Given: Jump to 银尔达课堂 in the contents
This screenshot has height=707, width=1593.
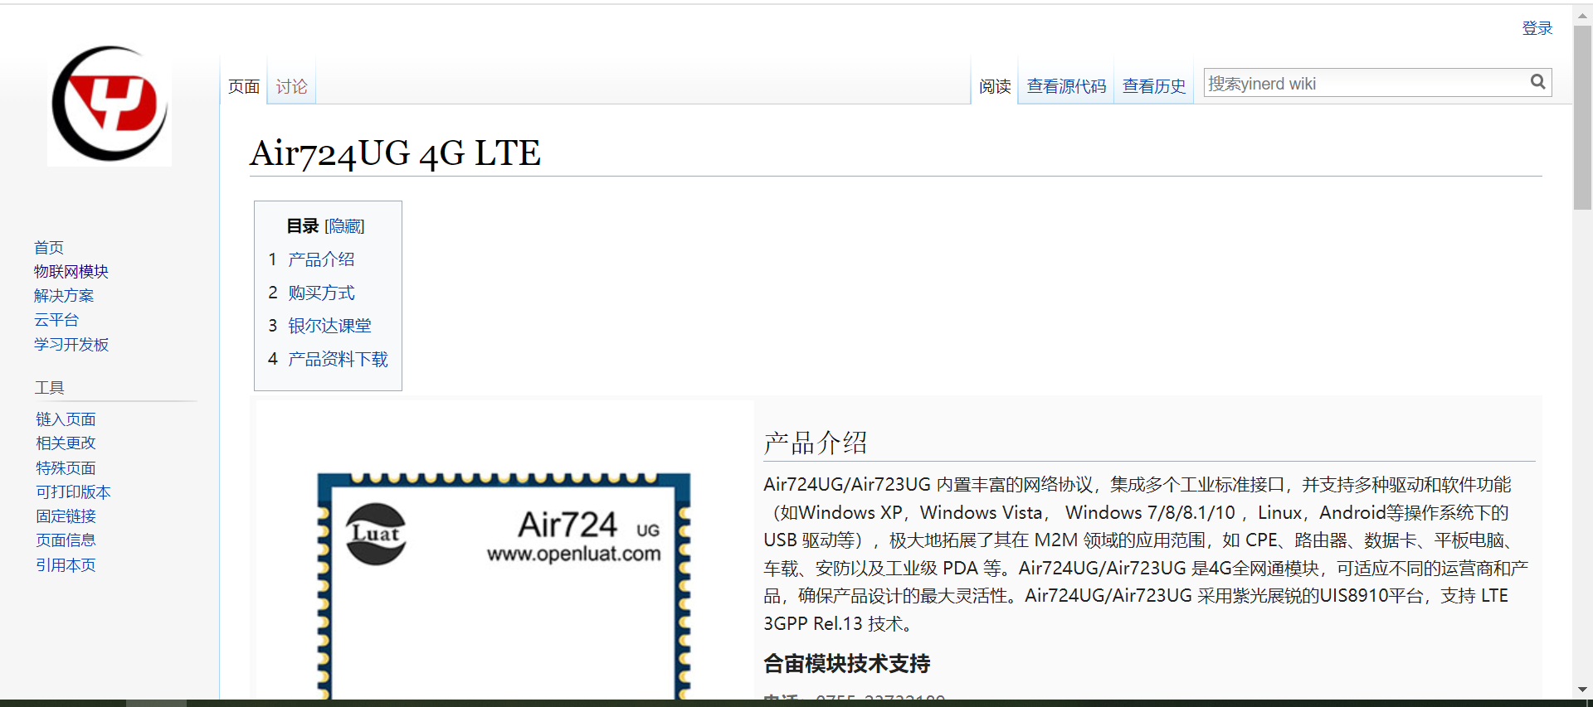Looking at the screenshot, I should pyautogui.click(x=329, y=326).
